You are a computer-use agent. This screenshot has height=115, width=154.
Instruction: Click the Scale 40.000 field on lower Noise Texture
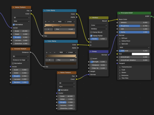(x=66, y=96)
